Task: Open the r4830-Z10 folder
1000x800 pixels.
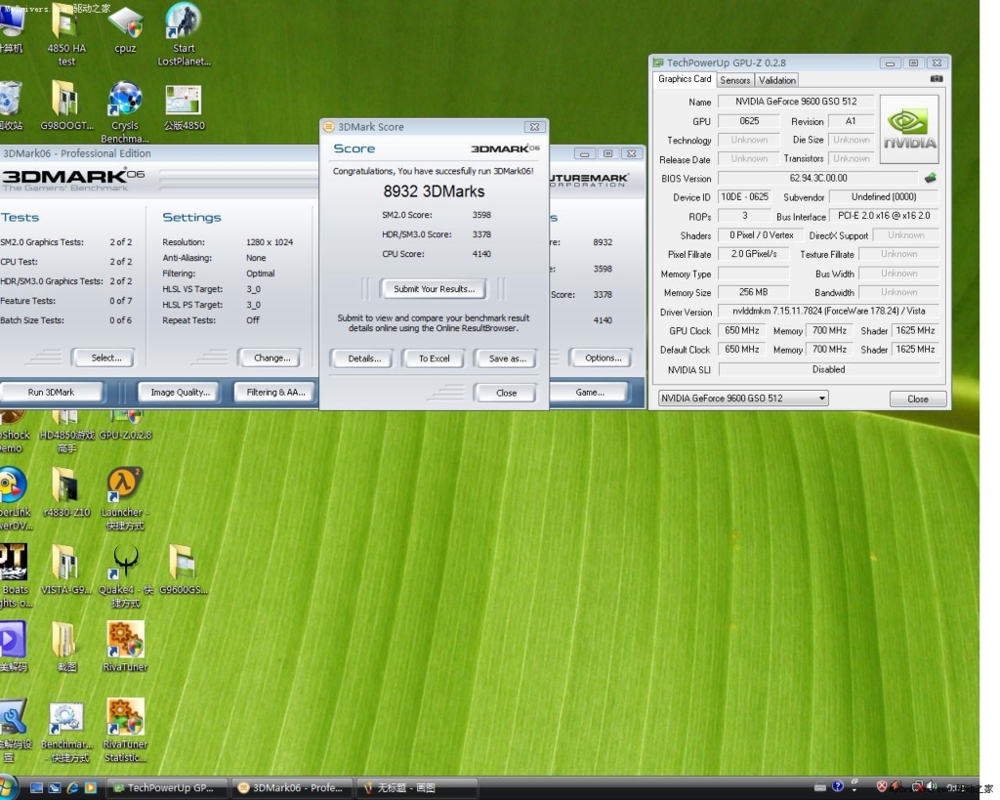Action: 66,492
